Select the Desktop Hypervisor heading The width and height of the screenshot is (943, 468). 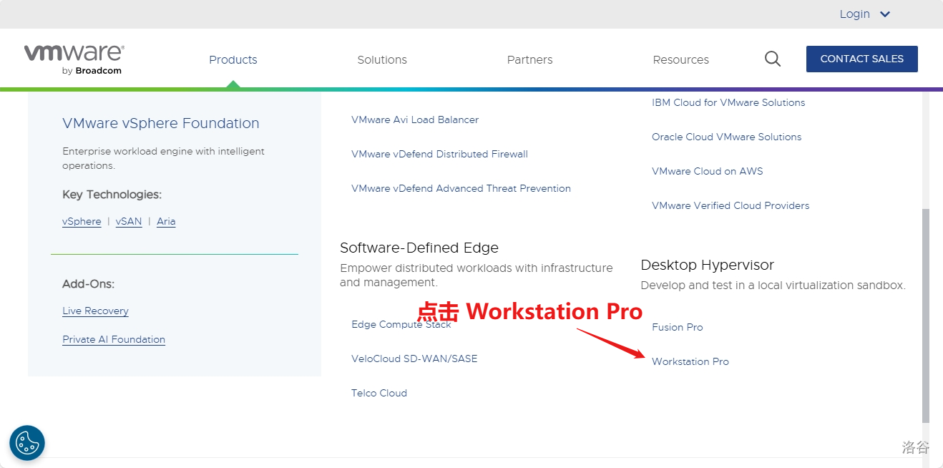coord(708,265)
